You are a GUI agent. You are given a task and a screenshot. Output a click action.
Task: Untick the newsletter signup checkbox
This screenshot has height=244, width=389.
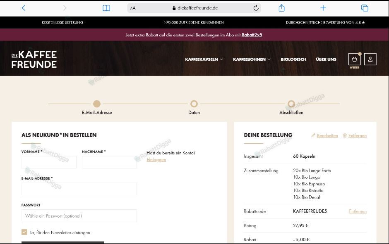pos(24,232)
